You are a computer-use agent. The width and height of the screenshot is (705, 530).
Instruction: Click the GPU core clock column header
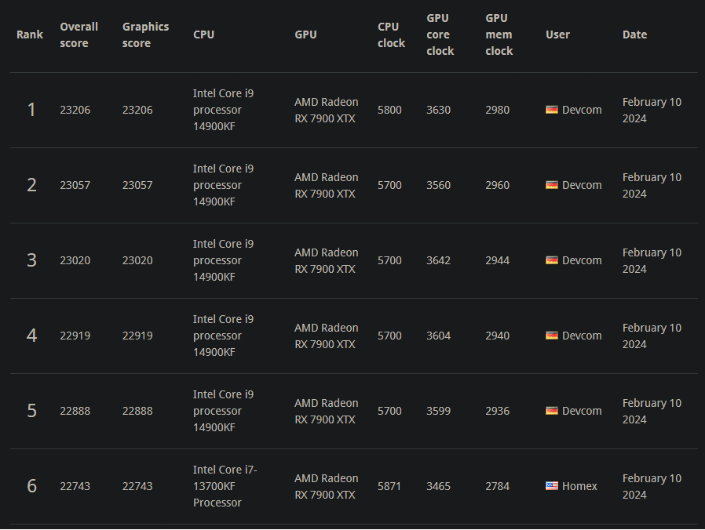point(440,34)
